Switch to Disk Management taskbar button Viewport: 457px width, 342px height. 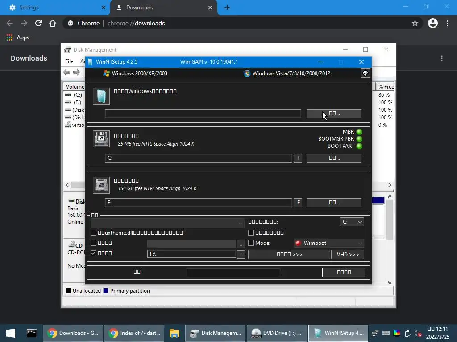pos(215,333)
